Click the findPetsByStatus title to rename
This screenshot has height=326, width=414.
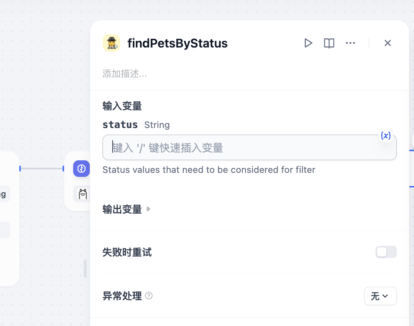click(x=177, y=43)
